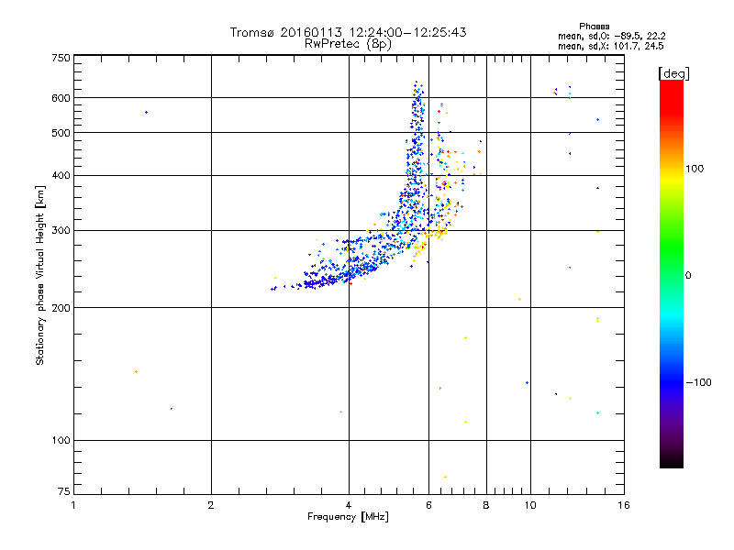The height and width of the screenshot is (550, 734).
Task: Click the colorbar tick label '100'
Action: click(695, 169)
